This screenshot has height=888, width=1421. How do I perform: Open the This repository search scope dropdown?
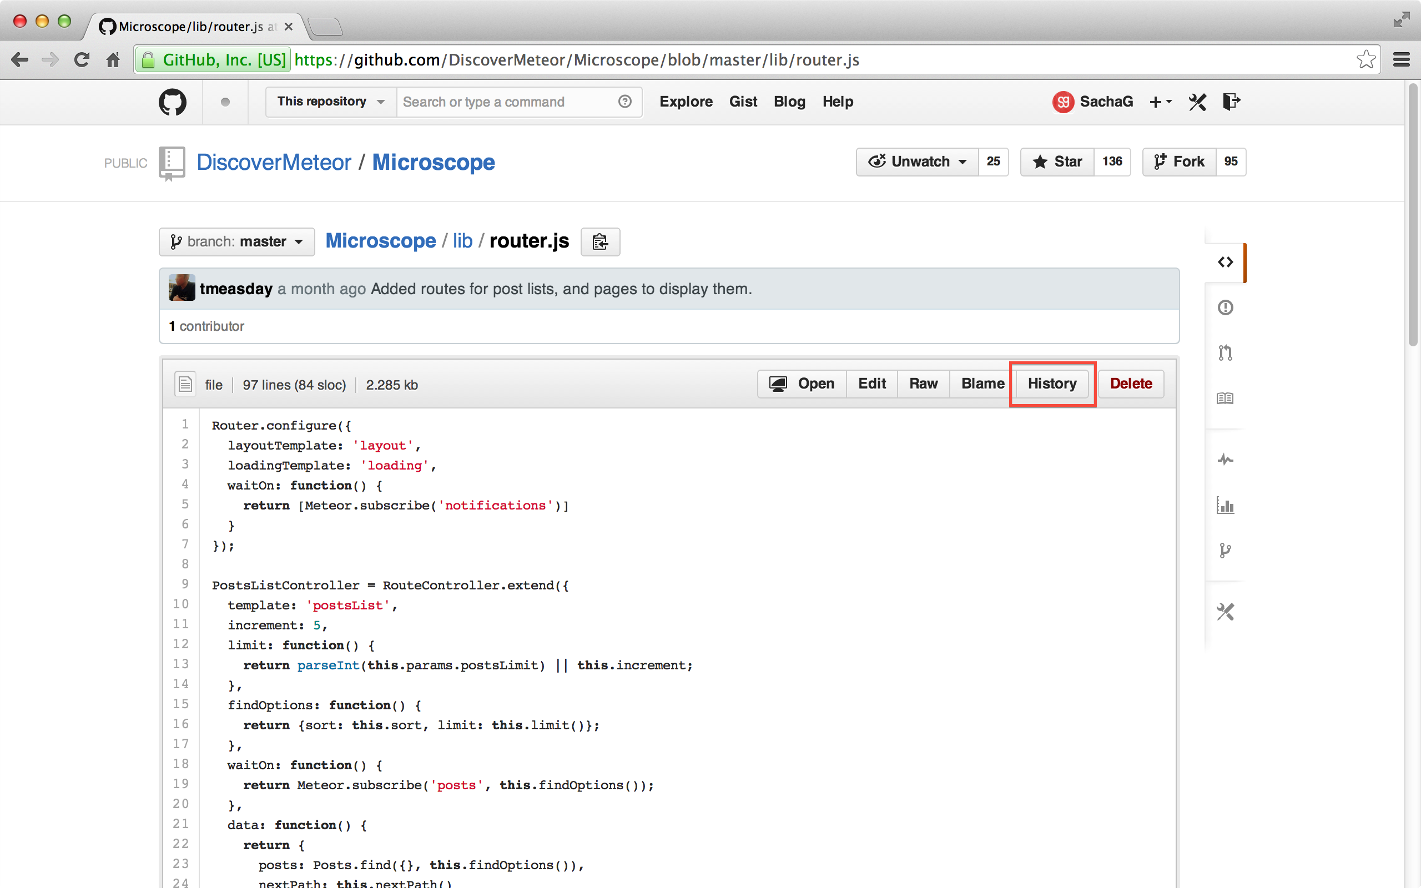coord(330,102)
